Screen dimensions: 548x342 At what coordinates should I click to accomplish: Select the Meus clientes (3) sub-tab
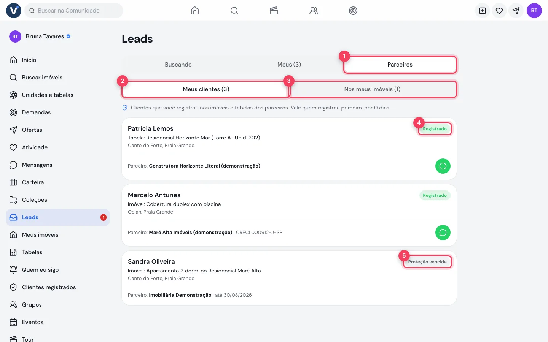[206, 89]
